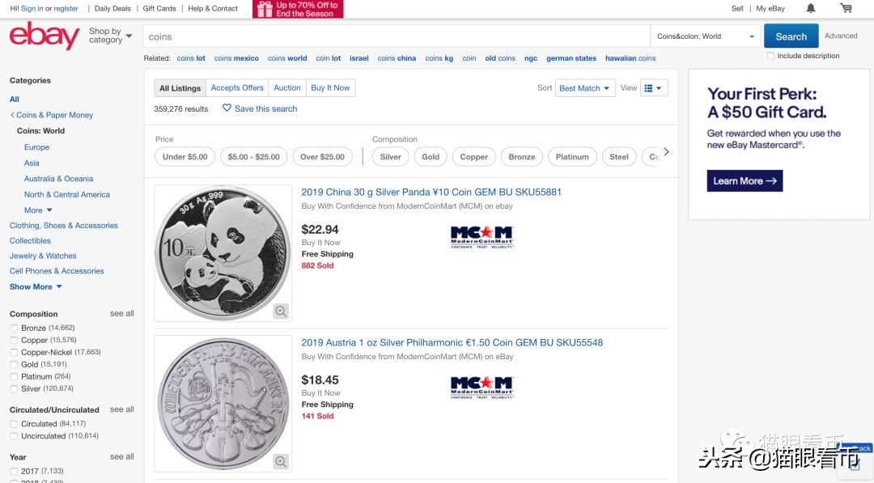Switch to the Auction tab
874x483 pixels.
point(287,88)
